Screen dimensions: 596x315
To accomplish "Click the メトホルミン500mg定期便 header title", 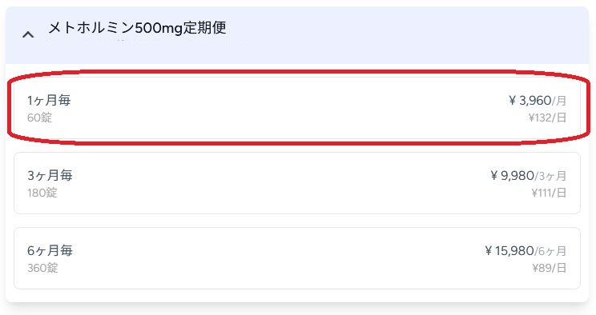I will 137,28.
